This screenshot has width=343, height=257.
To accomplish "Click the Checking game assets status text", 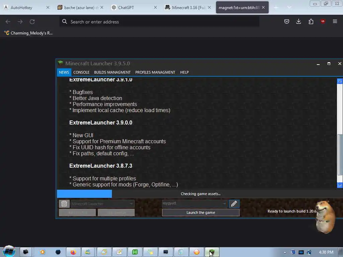I will click(x=201, y=194).
